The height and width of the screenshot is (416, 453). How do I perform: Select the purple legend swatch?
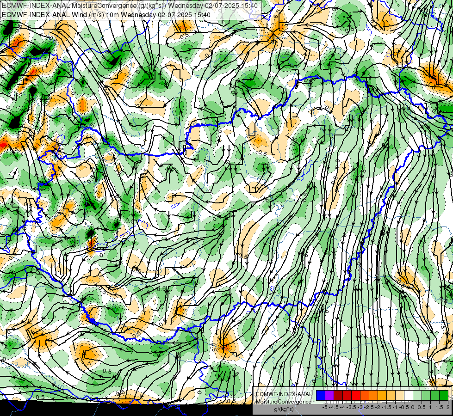coord(329,395)
